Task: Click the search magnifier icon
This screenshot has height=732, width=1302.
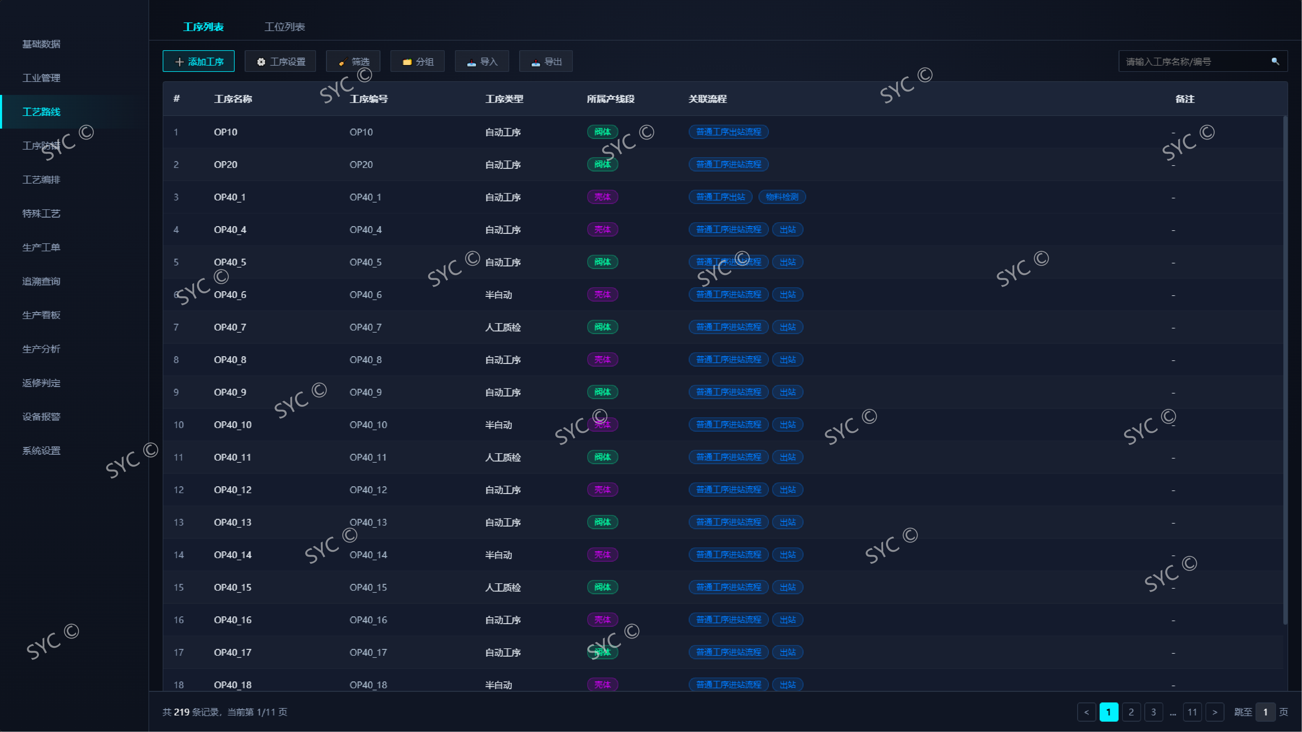Action: pyautogui.click(x=1275, y=61)
